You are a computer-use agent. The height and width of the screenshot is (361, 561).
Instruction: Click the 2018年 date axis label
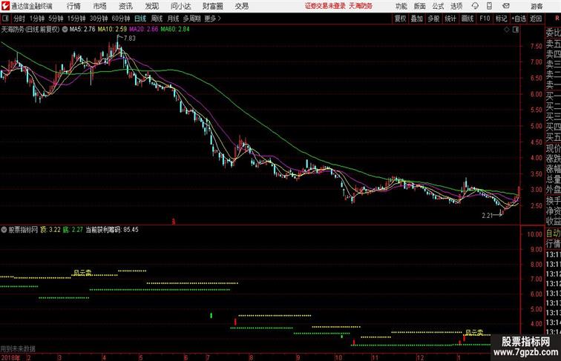pyautogui.click(x=10, y=357)
